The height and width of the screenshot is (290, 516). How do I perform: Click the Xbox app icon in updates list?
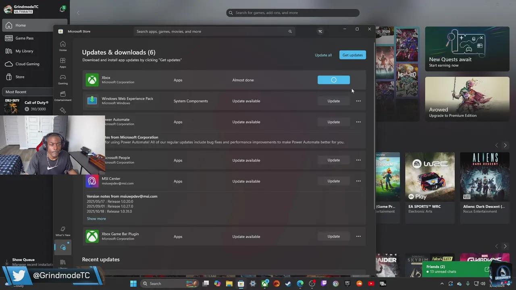[92, 80]
